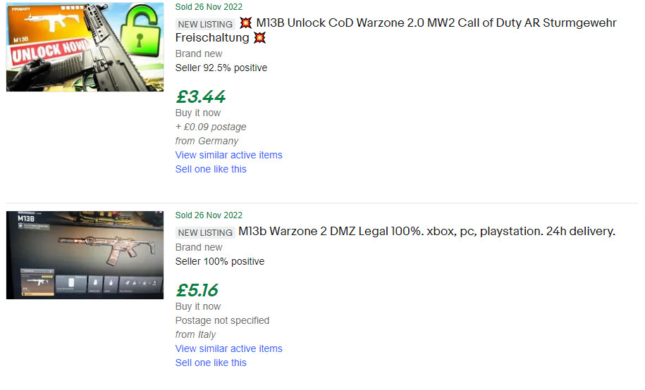Open the camo M13B rifle thumbnail from Italy

[x=85, y=255]
